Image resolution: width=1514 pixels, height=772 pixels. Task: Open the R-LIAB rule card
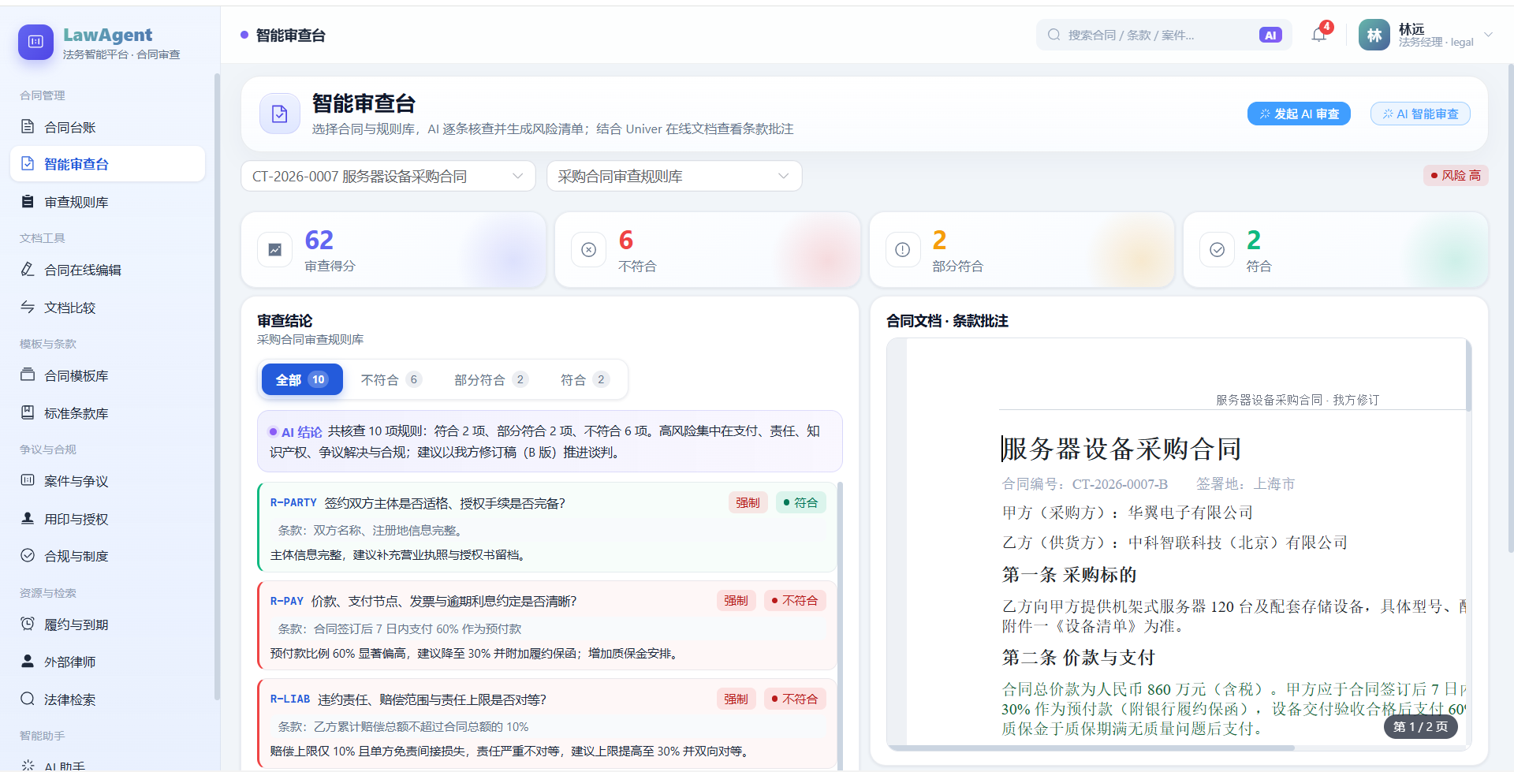pyautogui.click(x=546, y=724)
